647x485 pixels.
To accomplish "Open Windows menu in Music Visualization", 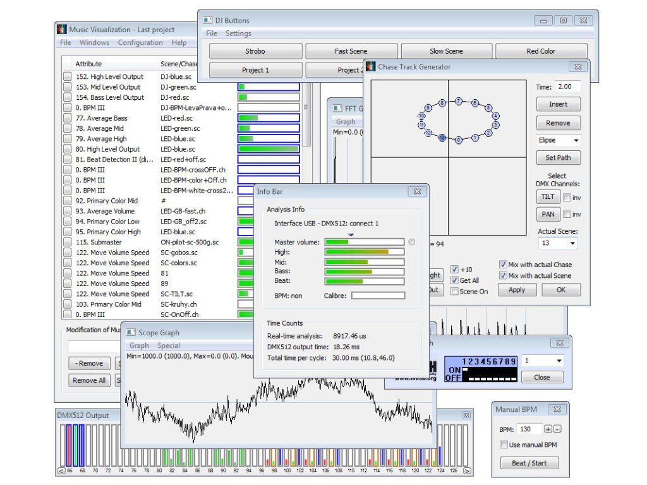I will (x=95, y=42).
